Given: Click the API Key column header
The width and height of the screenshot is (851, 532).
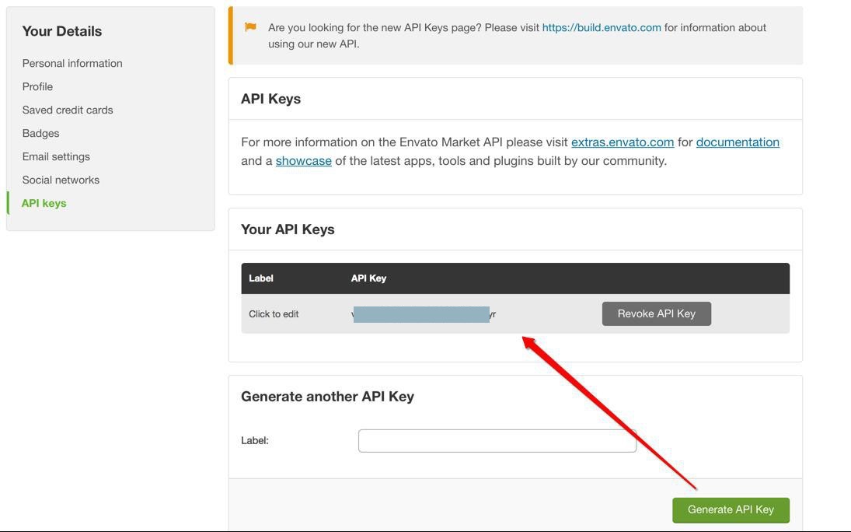Looking at the screenshot, I should click(368, 278).
